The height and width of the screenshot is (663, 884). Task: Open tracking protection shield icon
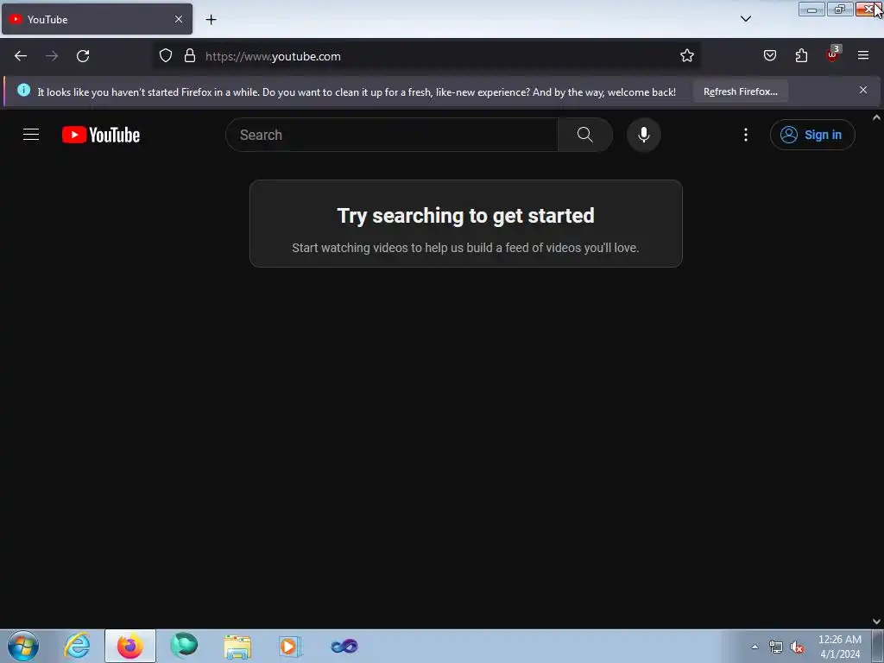point(165,56)
